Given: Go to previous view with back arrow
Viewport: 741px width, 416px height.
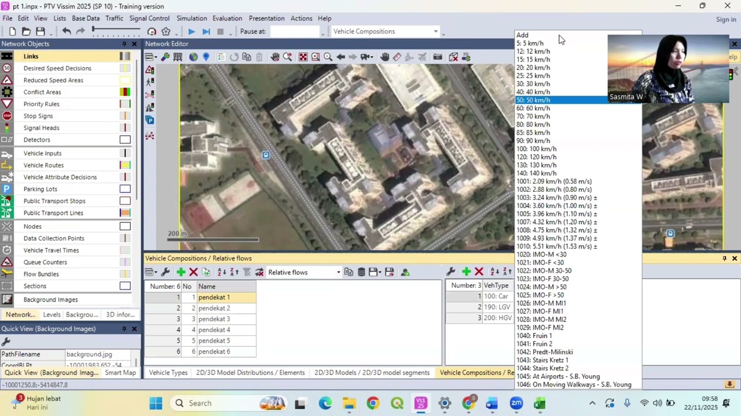Looking at the screenshot, I should 341,57.
